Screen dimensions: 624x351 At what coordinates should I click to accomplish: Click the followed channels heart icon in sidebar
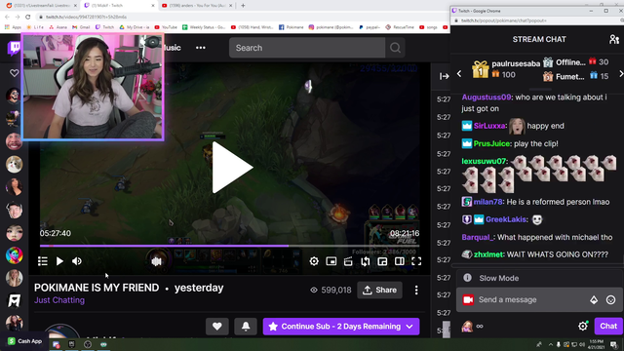(x=14, y=73)
